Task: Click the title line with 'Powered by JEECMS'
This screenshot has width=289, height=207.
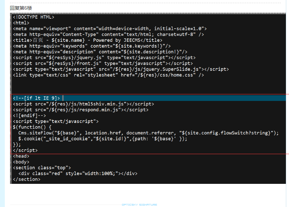Action: click(87, 40)
